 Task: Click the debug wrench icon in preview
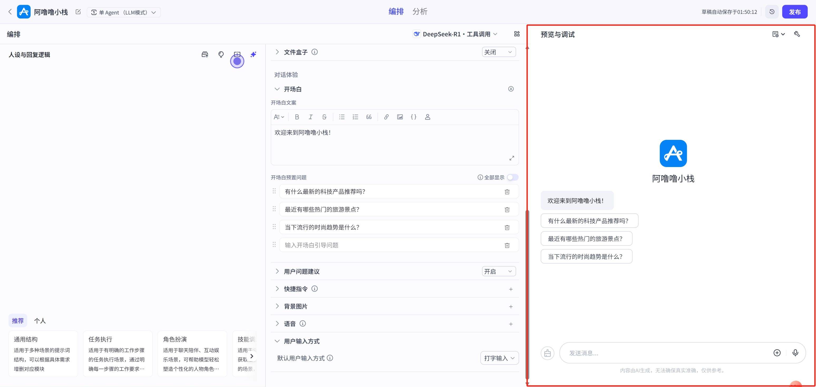[x=797, y=34]
